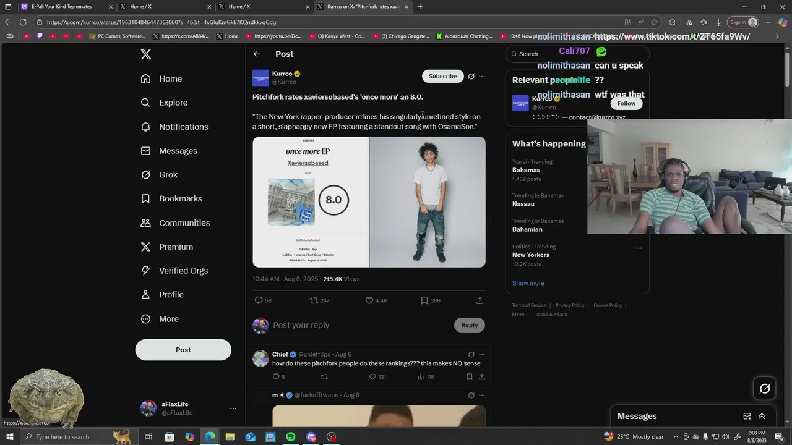Image resolution: width=792 pixels, height=445 pixels.
Task: Click the Post button in sidebar
Action: pos(183,350)
